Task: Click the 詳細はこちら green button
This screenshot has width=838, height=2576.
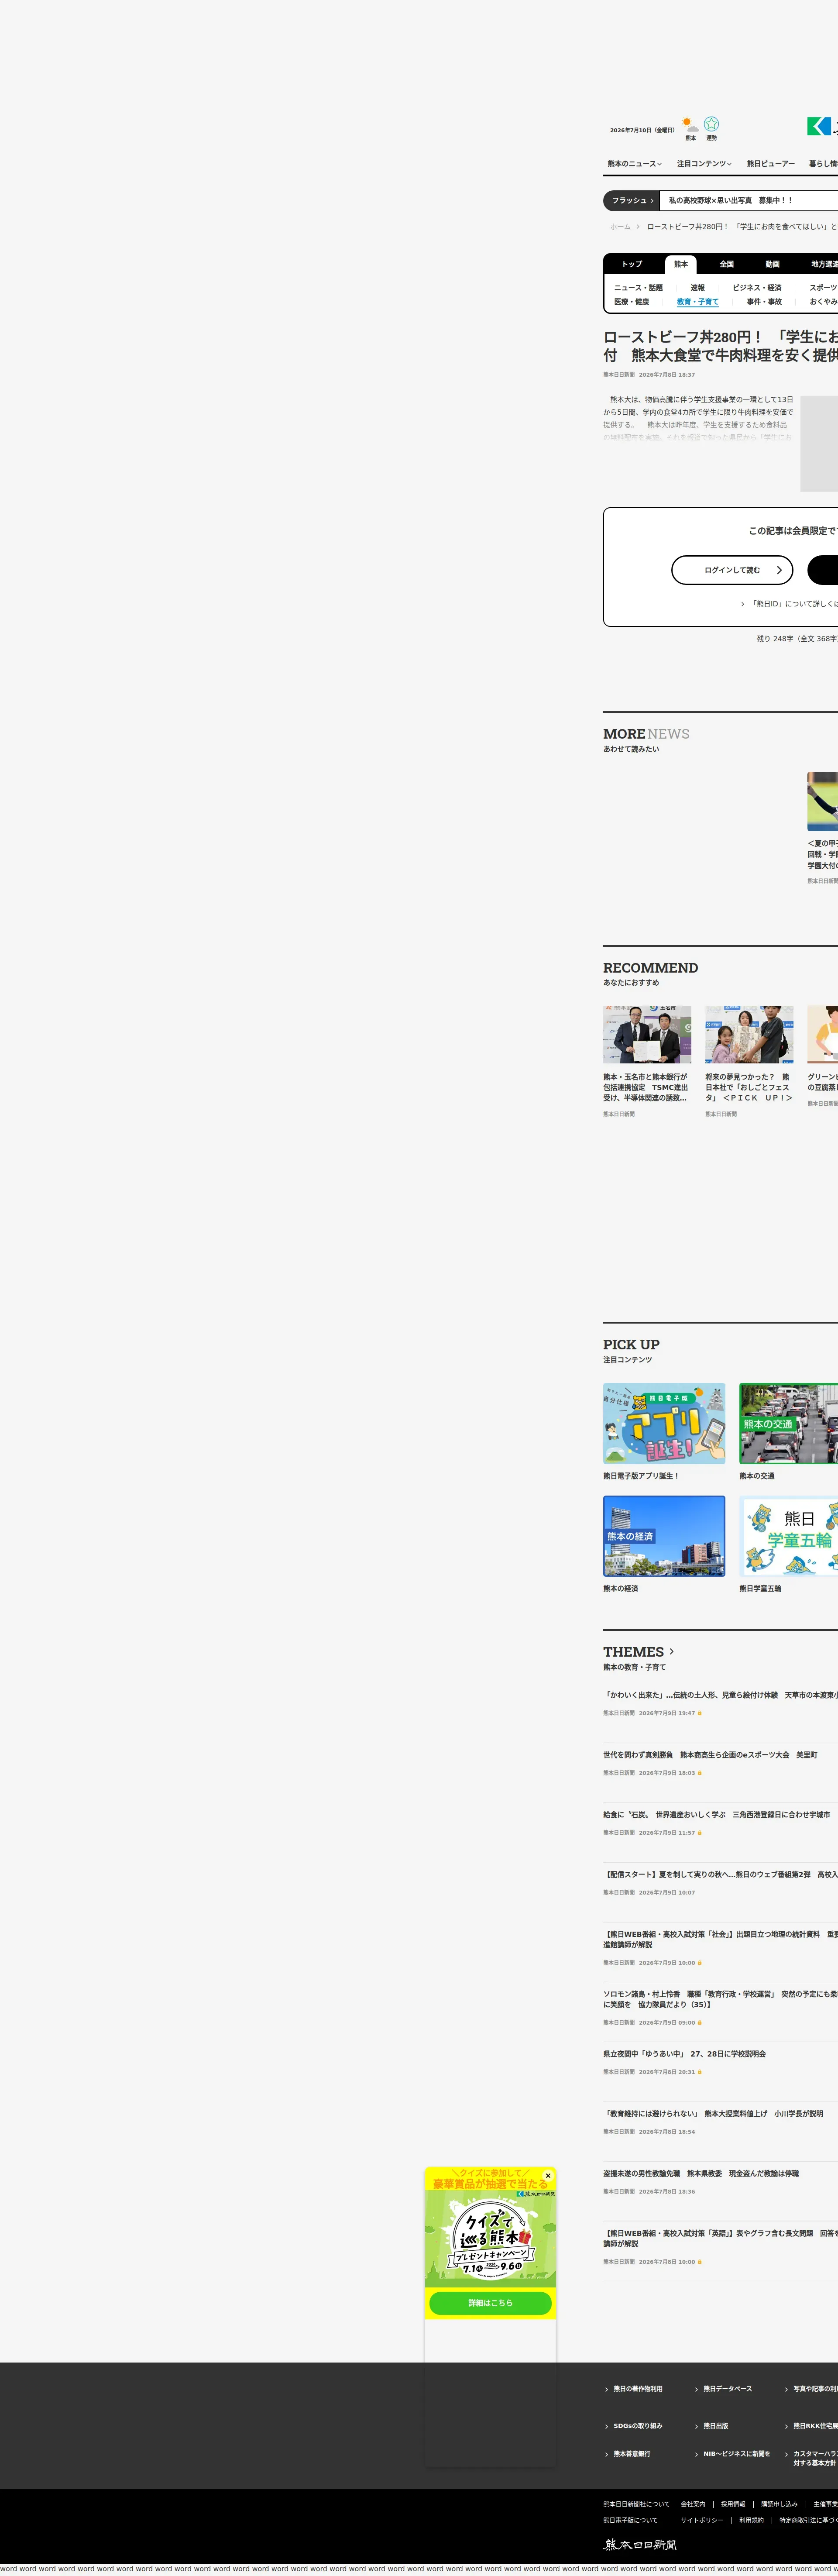Action: pos(490,2303)
